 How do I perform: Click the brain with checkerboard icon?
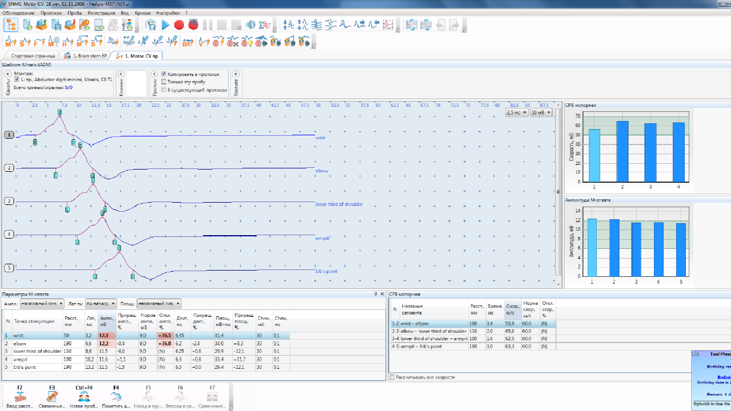pyautogui.click(x=232, y=41)
